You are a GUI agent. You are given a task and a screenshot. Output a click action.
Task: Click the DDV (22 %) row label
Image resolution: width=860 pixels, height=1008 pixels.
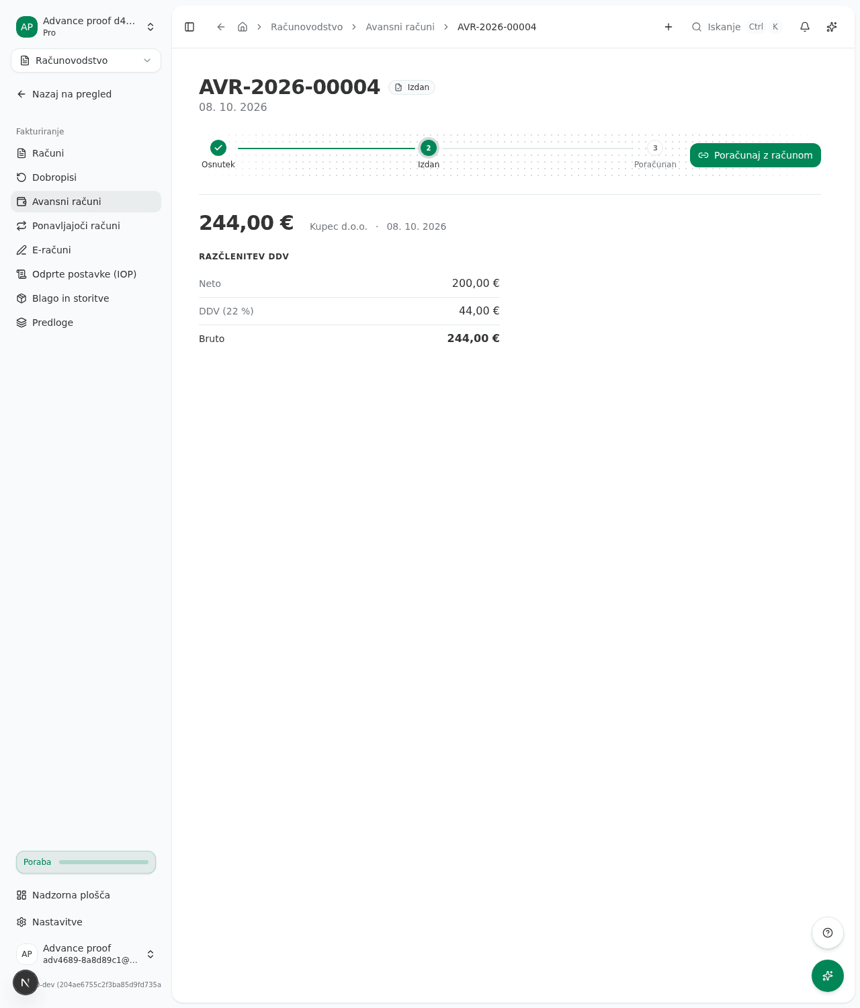point(226,311)
